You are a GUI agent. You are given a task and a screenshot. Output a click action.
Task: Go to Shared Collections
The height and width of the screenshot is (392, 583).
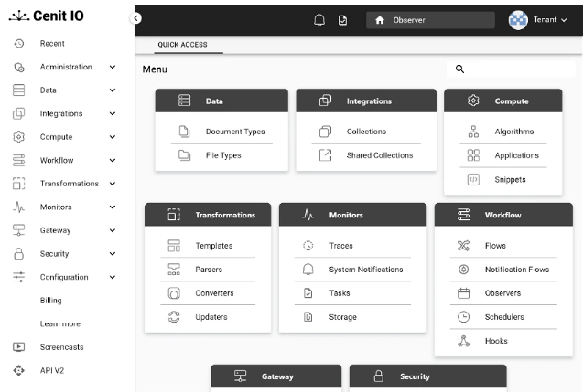(379, 155)
